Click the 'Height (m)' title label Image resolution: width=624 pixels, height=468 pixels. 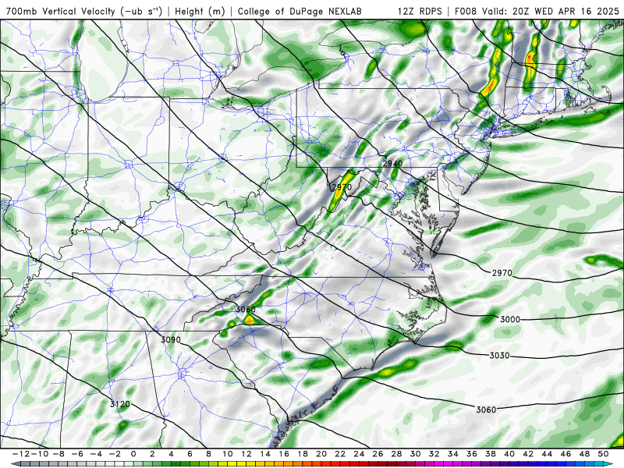click(200, 11)
